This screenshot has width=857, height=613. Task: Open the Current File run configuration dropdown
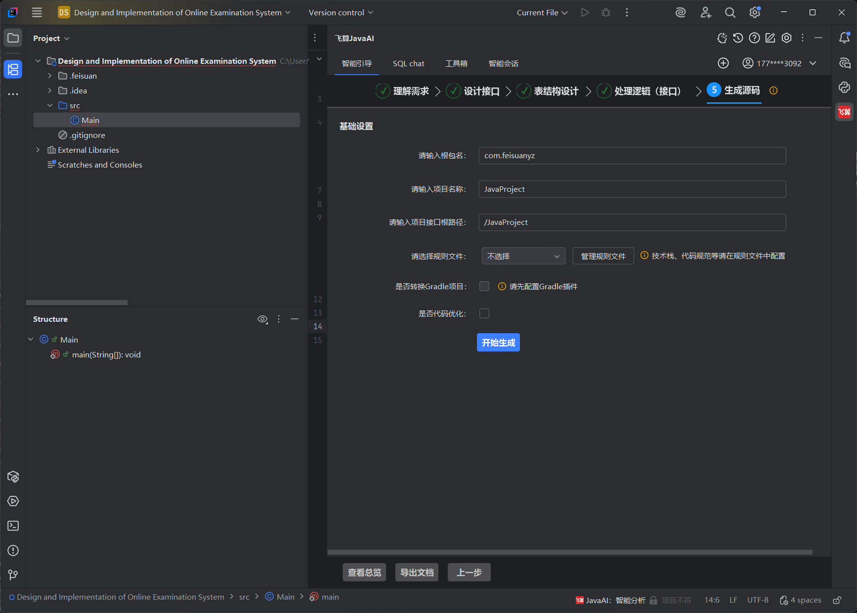pyautogui.click(x=542, y=12)
